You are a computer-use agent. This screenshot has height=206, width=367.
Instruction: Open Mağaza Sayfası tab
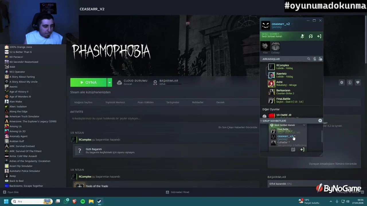click(x=83, y=102)
